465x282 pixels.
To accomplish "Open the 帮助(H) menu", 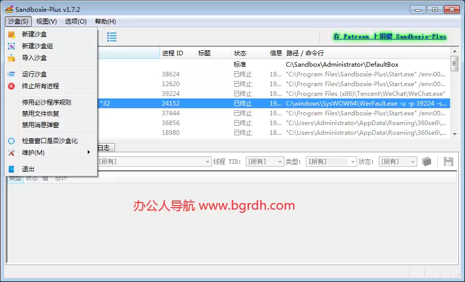I will [105, 22].
